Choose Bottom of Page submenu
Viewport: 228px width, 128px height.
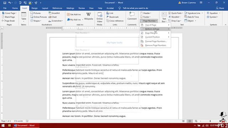[x=155, y=29]
